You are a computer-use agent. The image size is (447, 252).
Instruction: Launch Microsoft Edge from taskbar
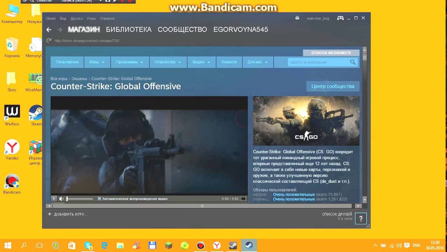click(104, 245)
